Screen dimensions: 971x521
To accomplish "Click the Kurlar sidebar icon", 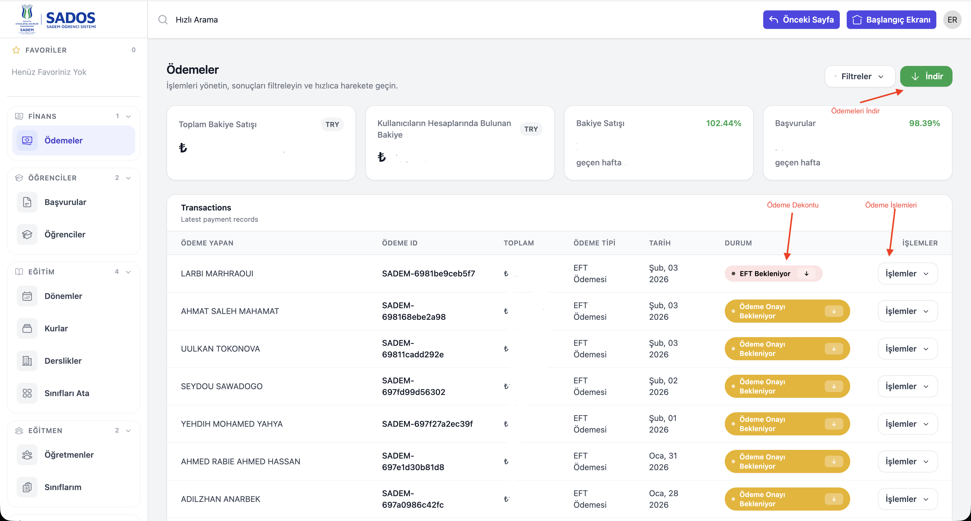I will click(x=27, y=328).
